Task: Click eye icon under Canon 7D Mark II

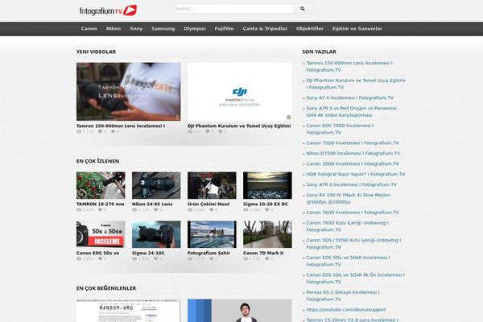Action: coord(246,259)
